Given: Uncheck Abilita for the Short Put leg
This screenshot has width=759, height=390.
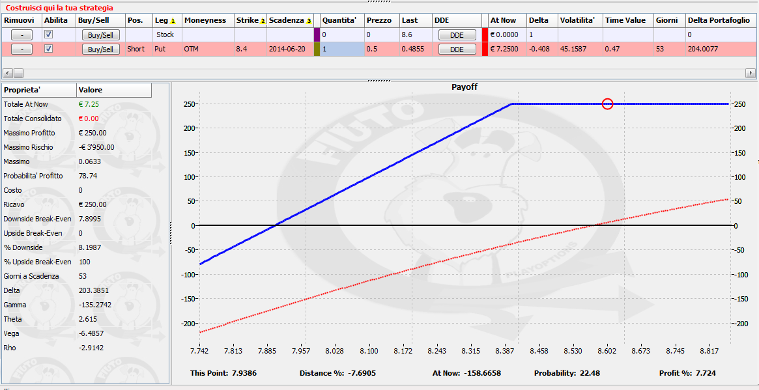Looking at the screenshot, I should (x=48, y=49).
